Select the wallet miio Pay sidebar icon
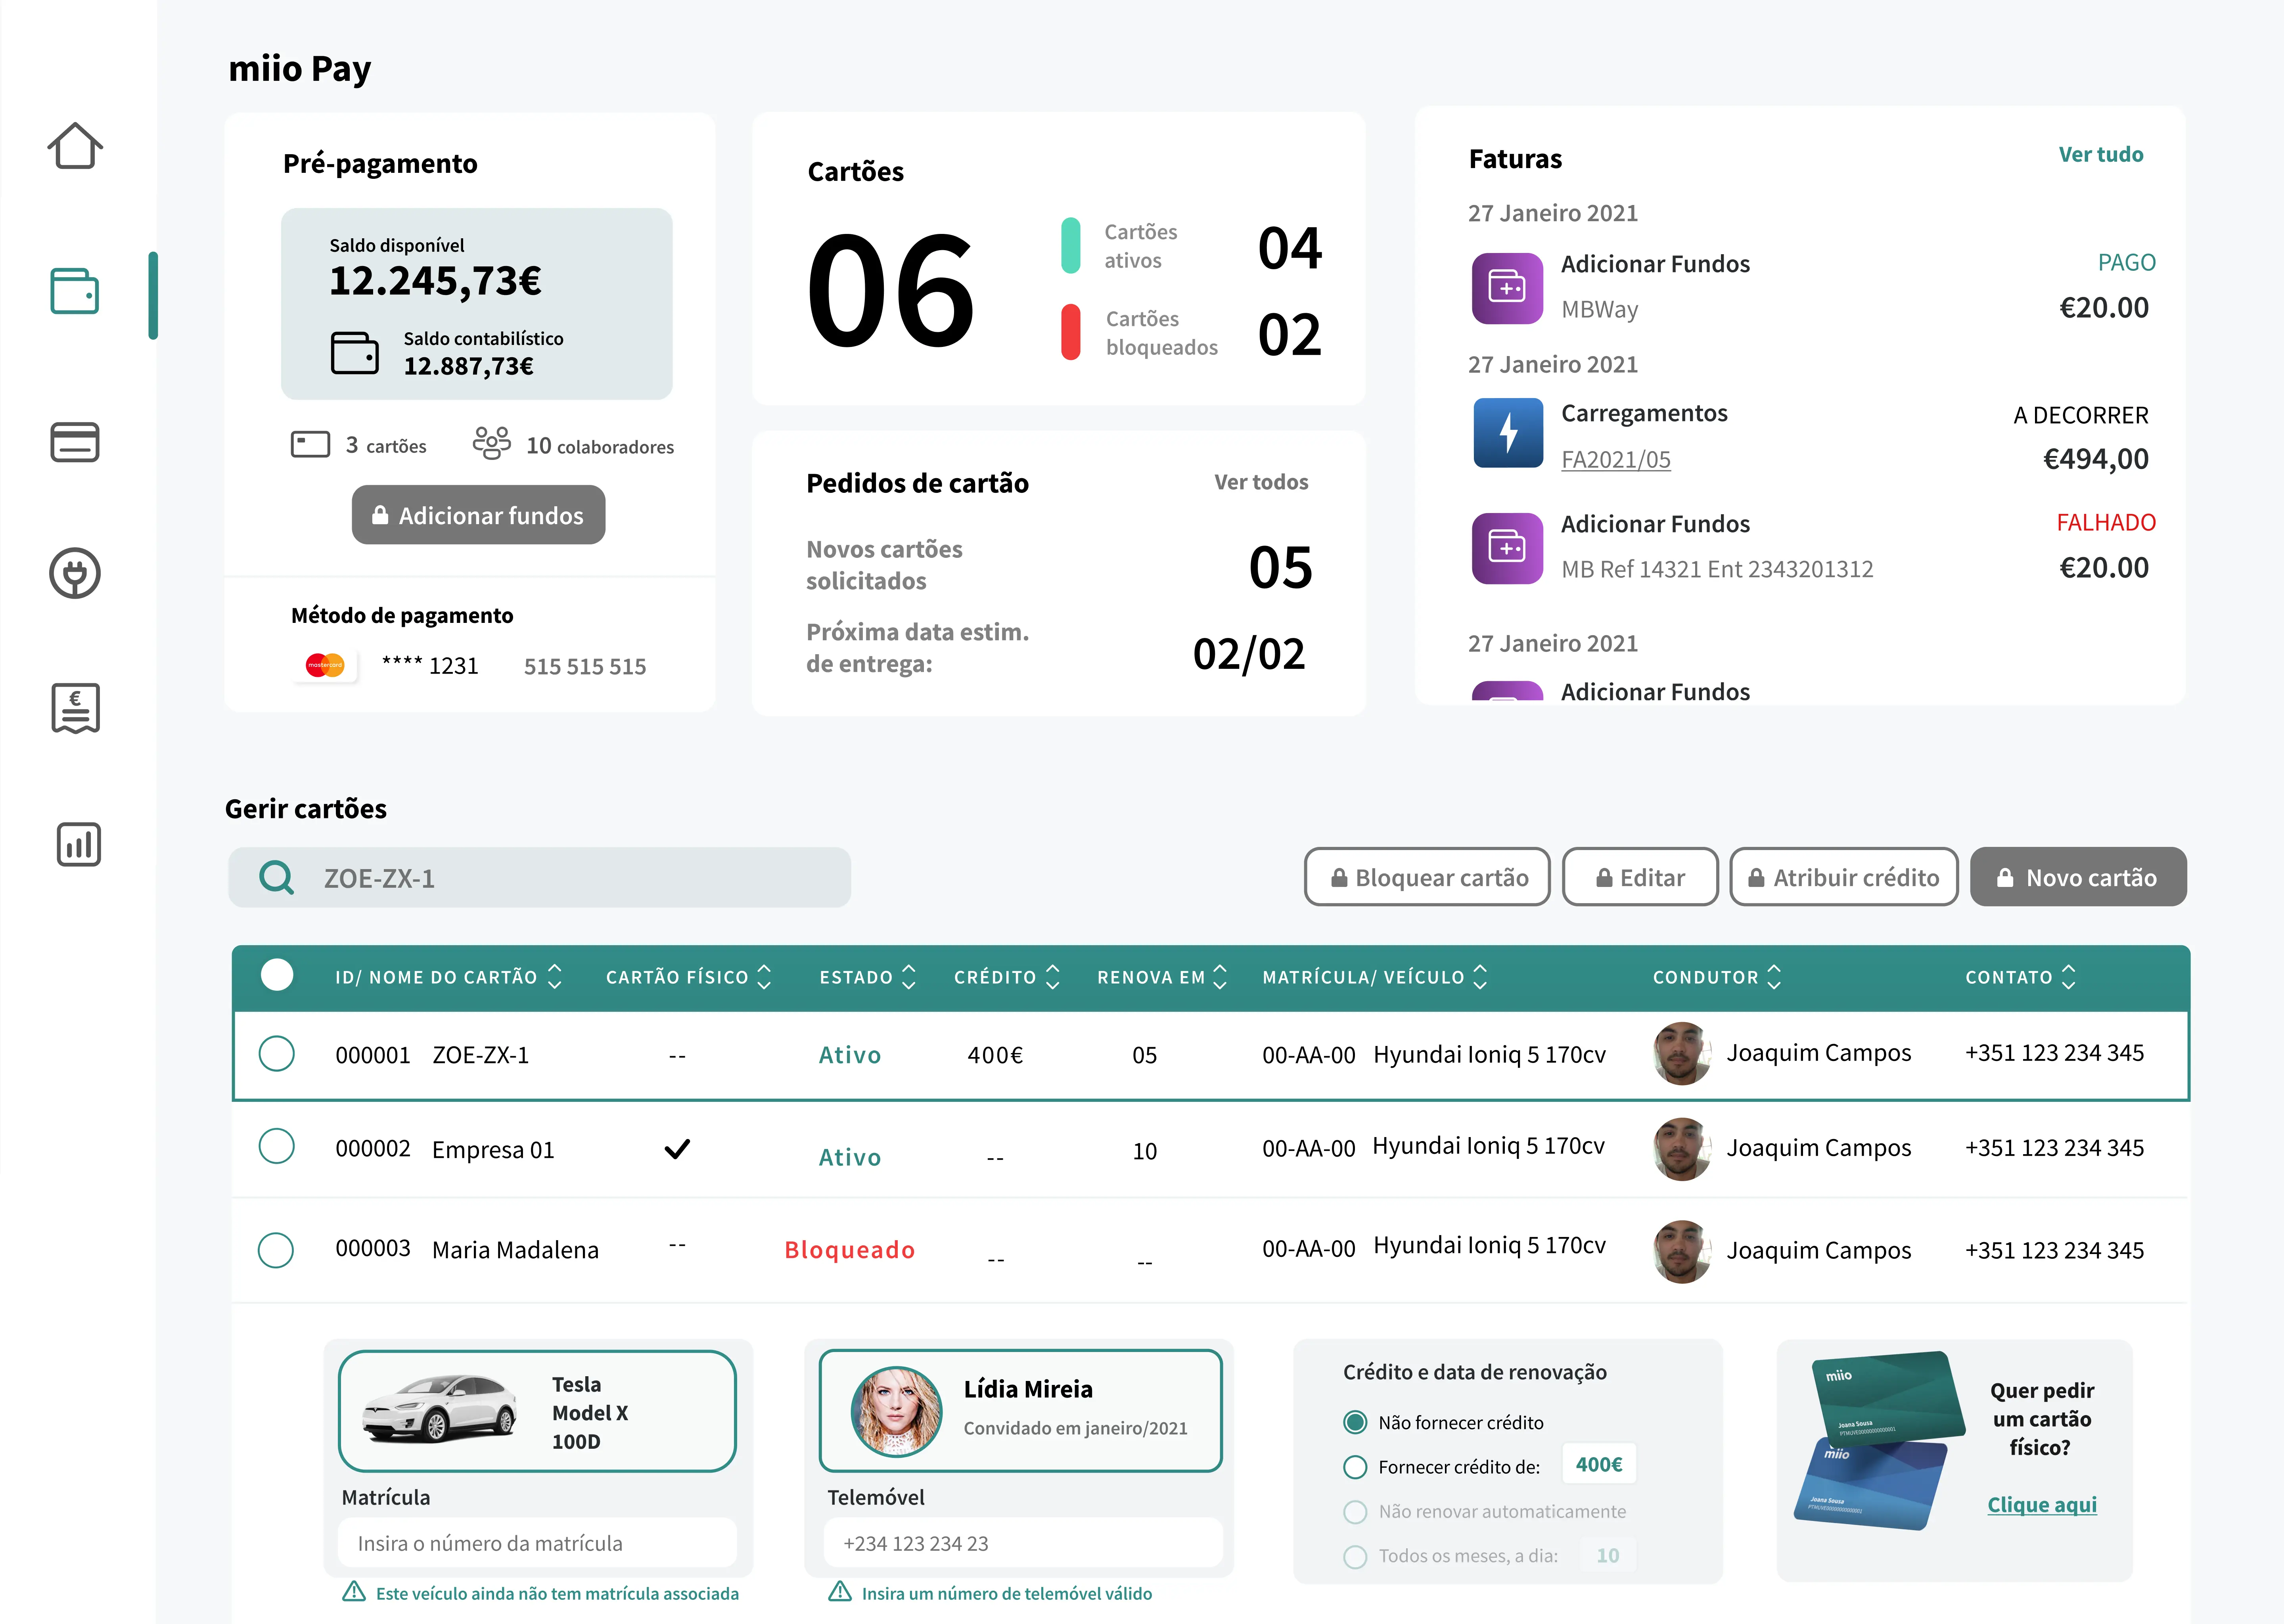Viewport: 2284px width, 1624px height. tap(75, 292)
